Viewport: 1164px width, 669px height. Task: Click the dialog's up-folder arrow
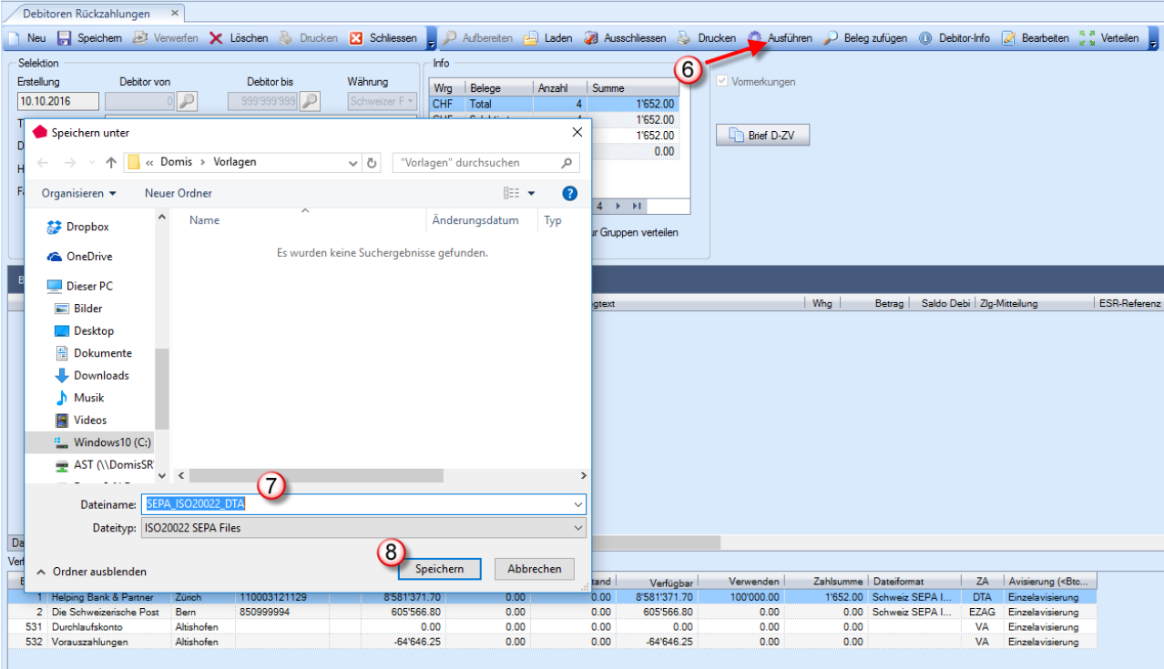click(x=111, y=163)
